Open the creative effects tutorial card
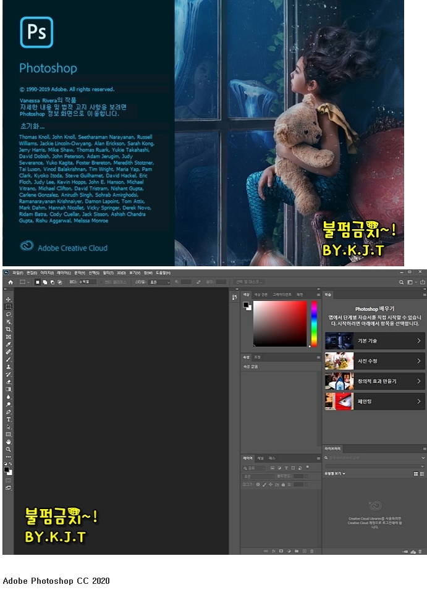 click(x=375, y=381)
